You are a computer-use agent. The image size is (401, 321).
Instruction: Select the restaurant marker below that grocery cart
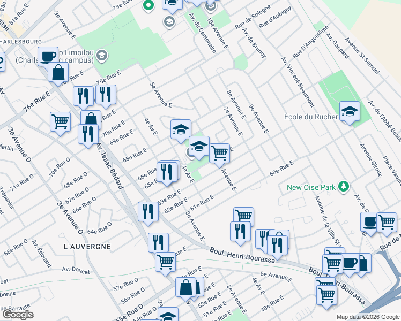pyautogui.click(x=240, y=232)
